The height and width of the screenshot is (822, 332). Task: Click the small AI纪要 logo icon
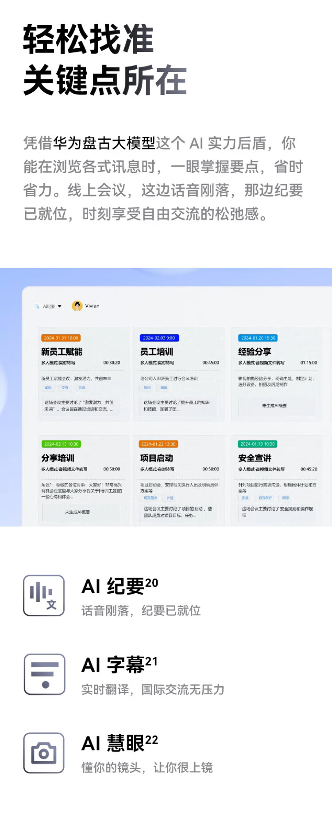[37, 306]
